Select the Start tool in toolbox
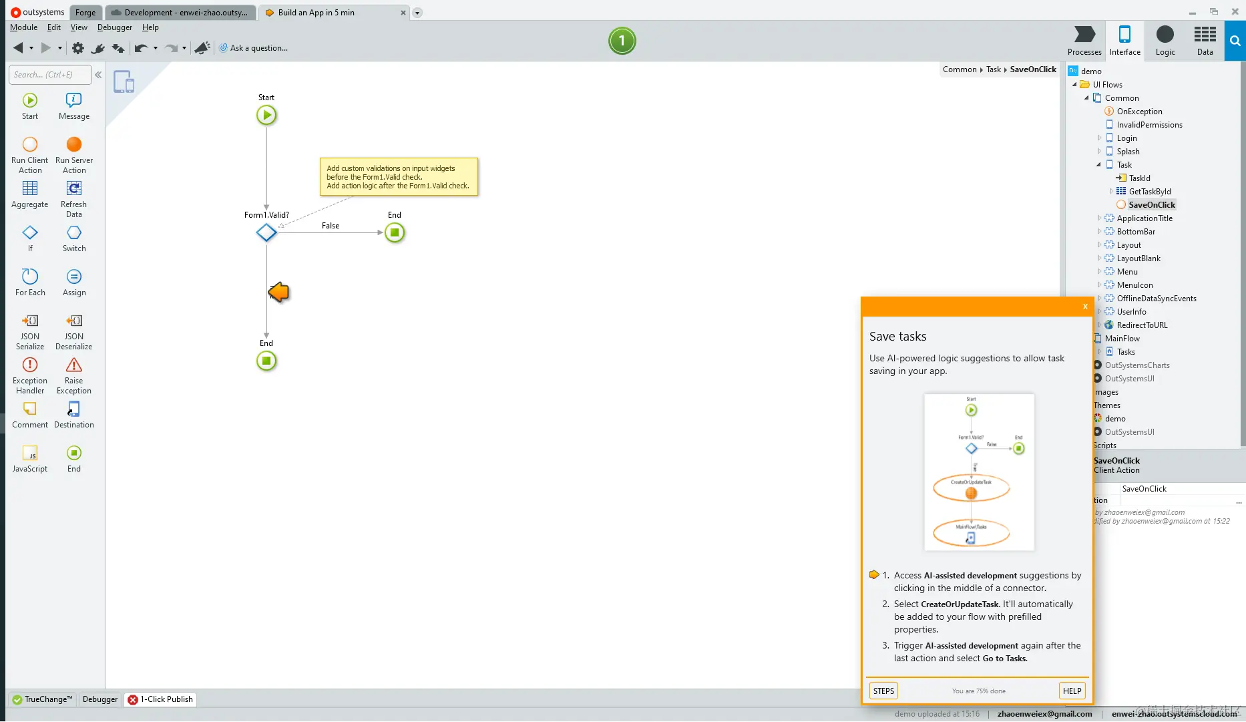Image resolution: width=1246 pixels, height=722 pixels. (x=30, y=106)
